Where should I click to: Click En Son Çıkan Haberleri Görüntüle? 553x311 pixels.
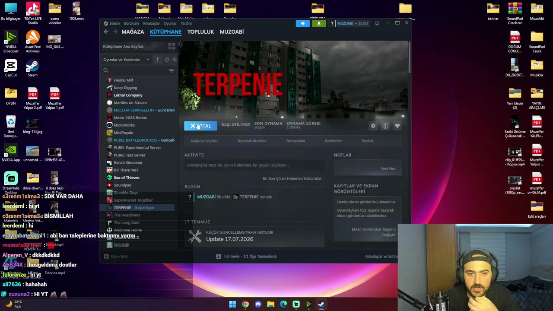pyautogui.click(x=292, y=178)
